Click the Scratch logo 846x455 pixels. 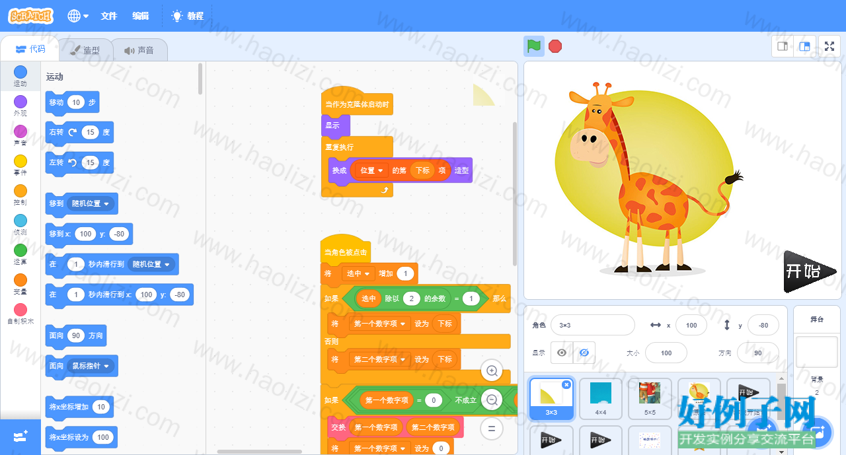click(31, 16)
